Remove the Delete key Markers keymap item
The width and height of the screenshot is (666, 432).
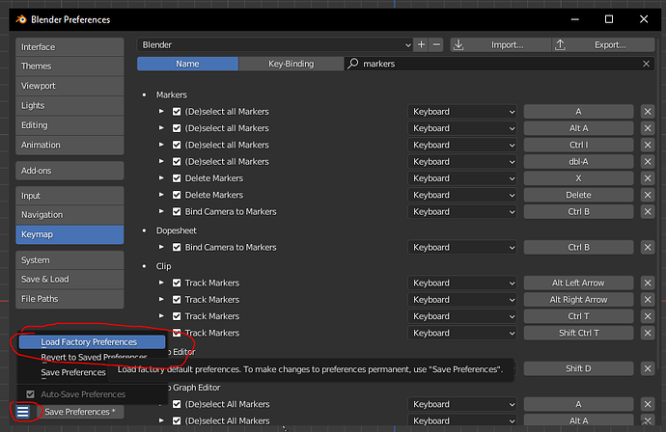[648, 195]
